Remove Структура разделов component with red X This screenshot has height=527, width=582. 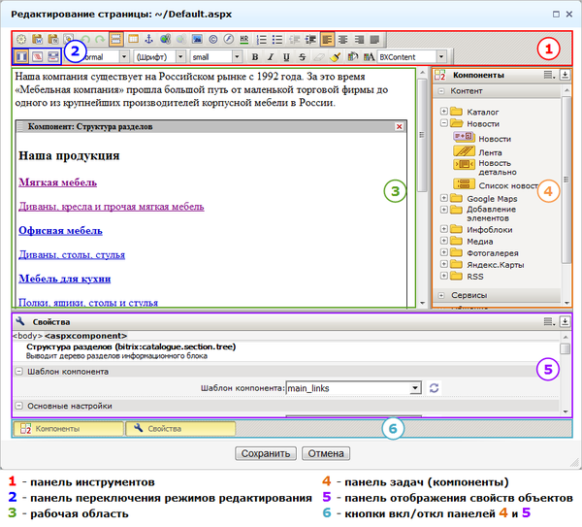[400, 126]
